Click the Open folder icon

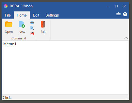coord(9,24)
